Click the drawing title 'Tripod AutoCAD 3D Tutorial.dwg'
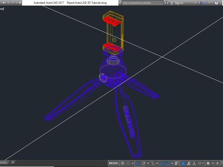This screenshot has height=167, width=223. tap(86, 3)
